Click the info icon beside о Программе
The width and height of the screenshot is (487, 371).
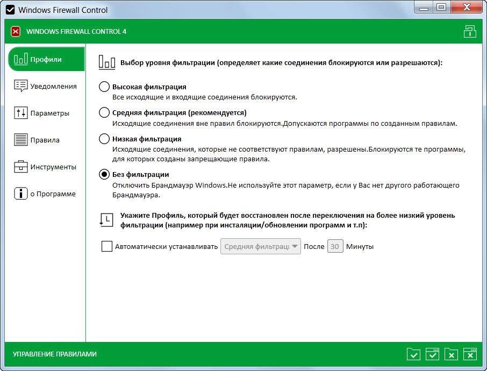(21, 193)
